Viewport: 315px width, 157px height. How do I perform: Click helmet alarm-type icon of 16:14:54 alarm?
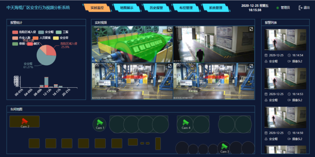coord(266,61)
